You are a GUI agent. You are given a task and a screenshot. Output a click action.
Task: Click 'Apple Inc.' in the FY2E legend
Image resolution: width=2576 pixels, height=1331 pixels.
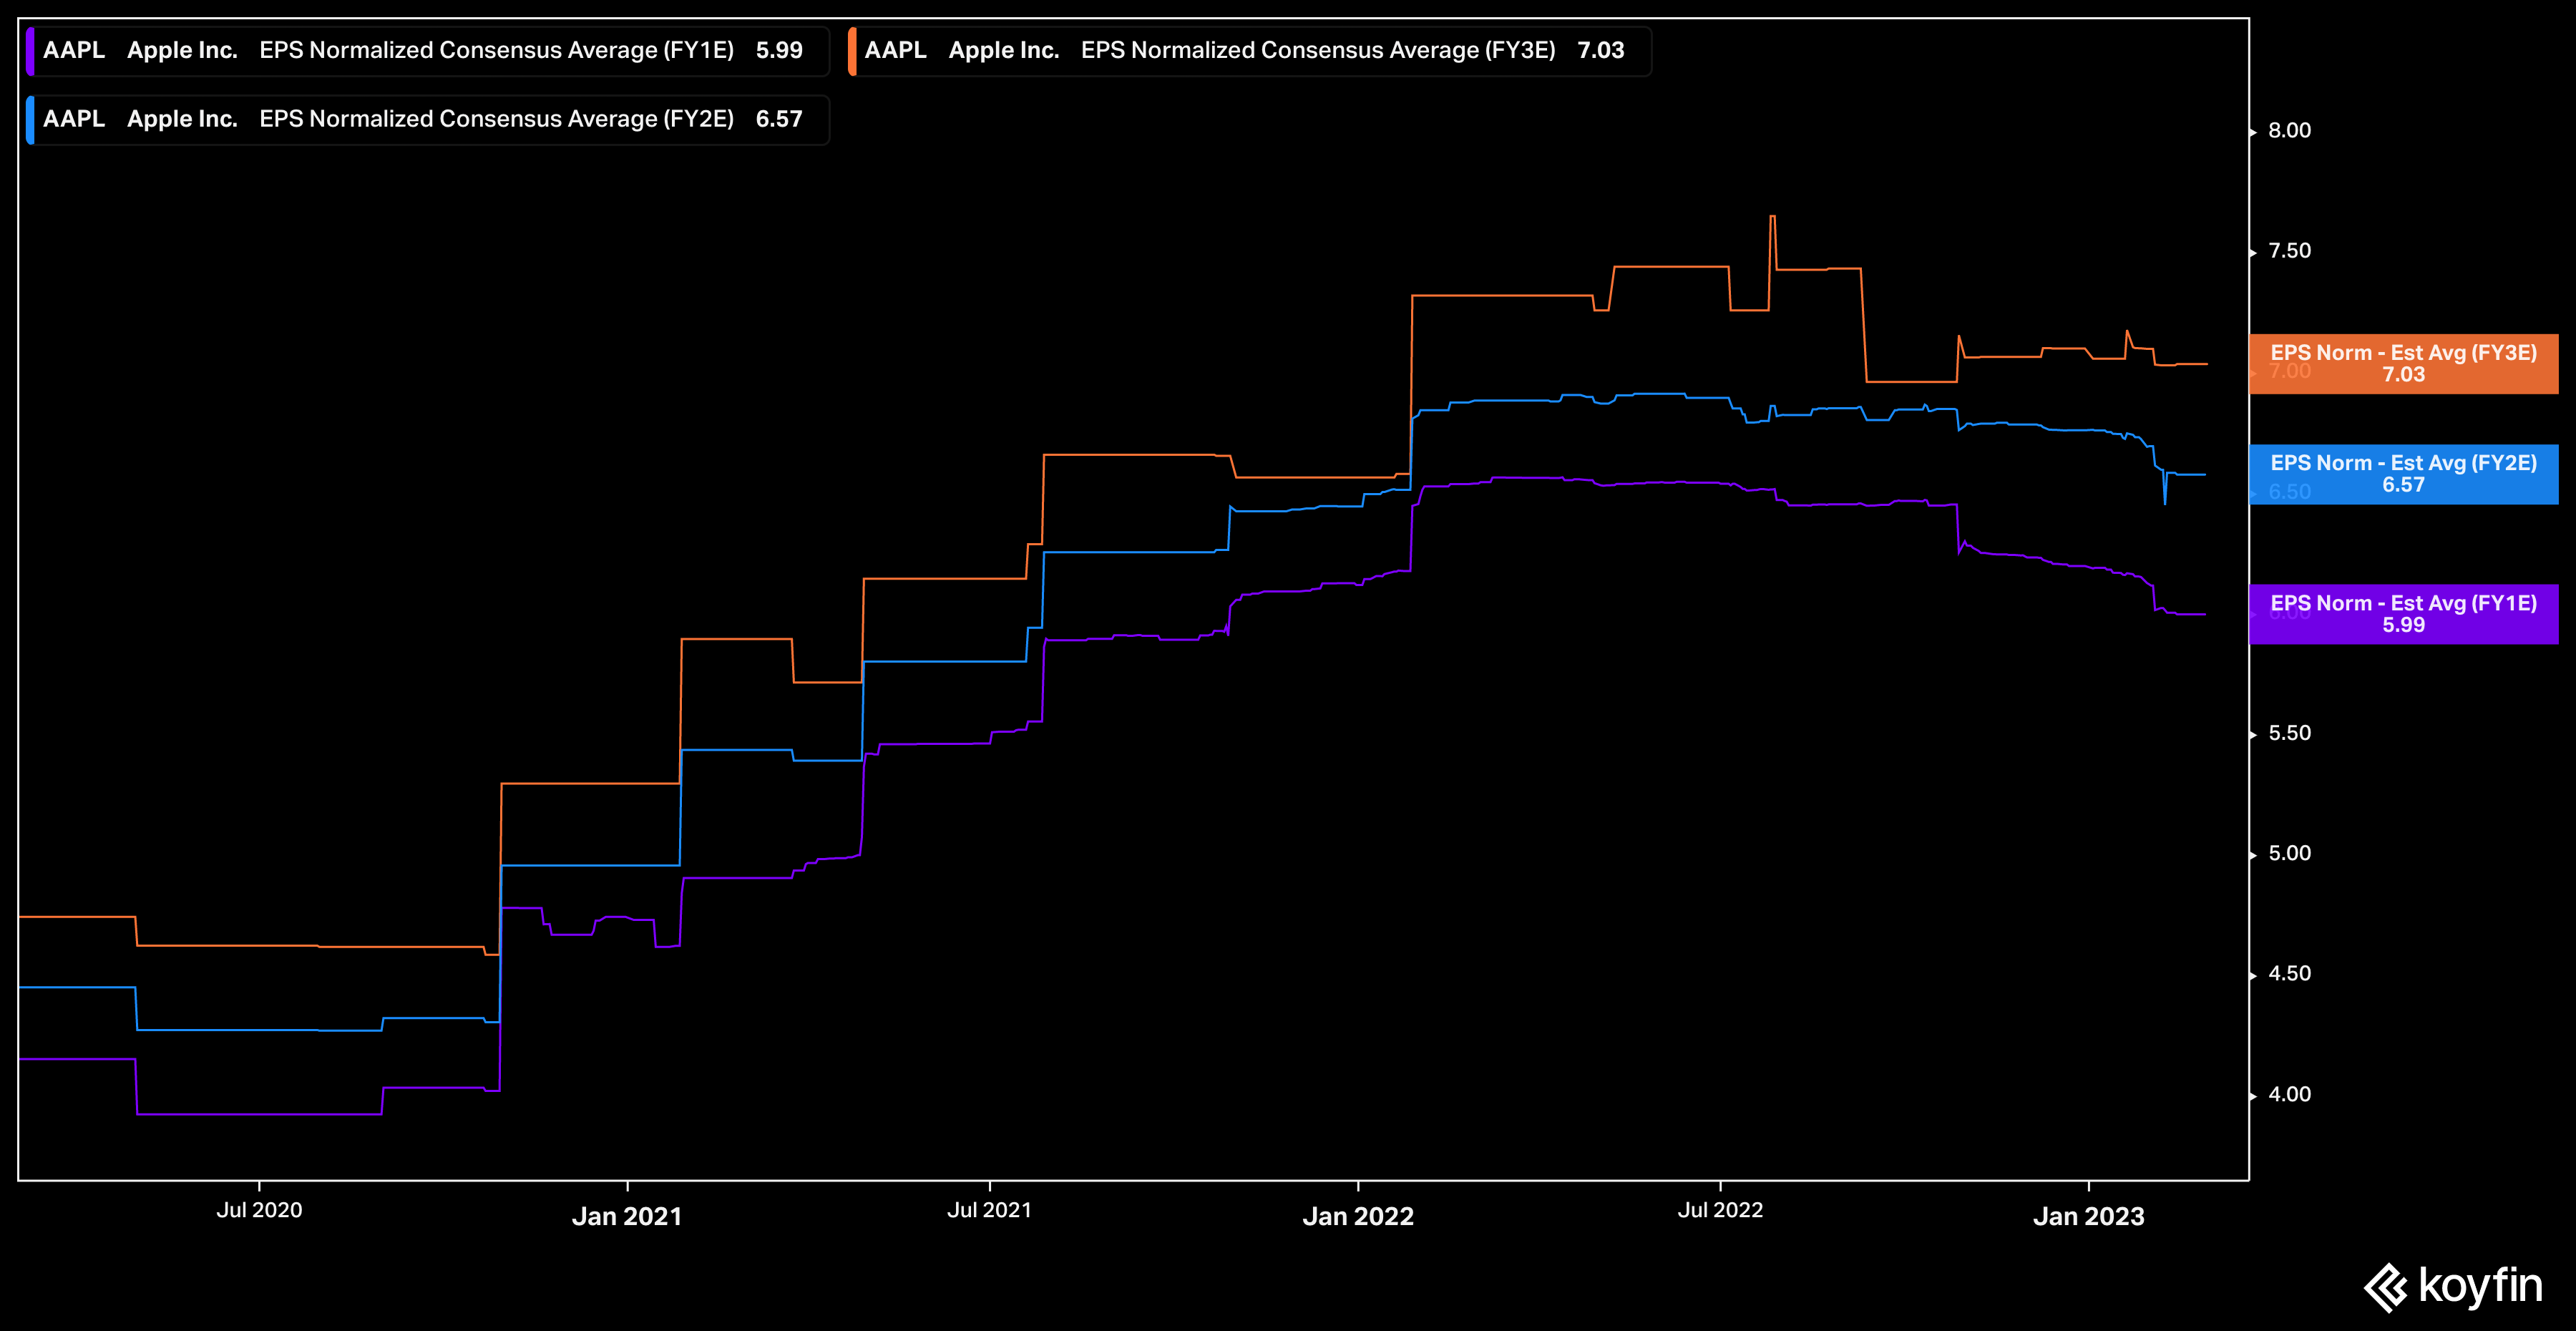pos(182,120)
